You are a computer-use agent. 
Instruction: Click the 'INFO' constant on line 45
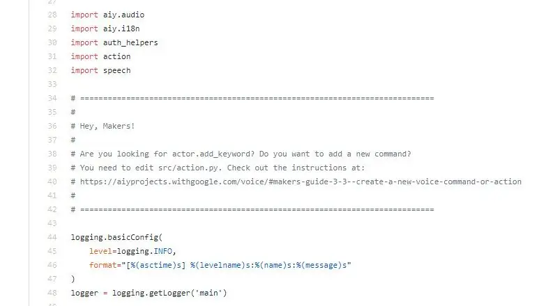click(162, 251)
